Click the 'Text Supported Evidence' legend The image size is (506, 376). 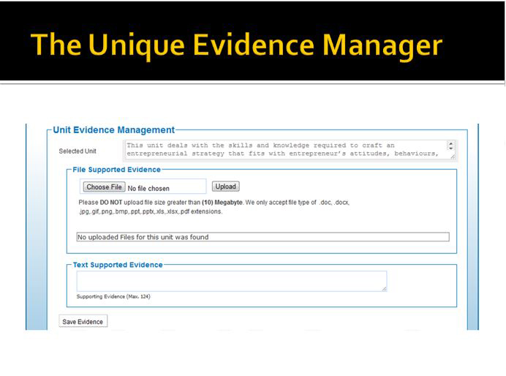118,265
